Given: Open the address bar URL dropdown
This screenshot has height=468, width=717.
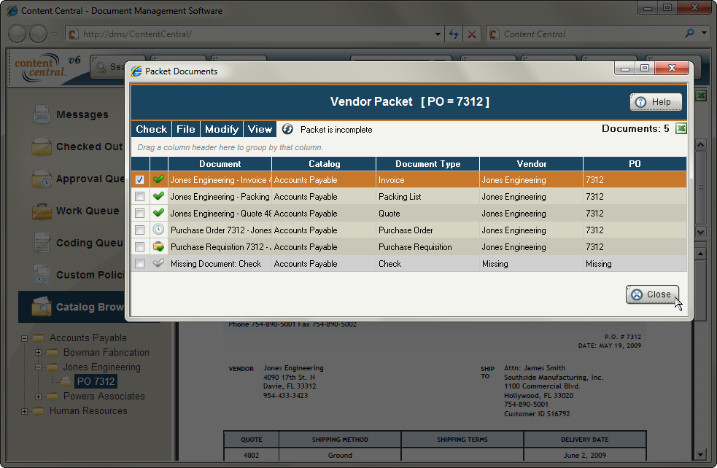Looking at the screenshot, I should click(x=438, y=34).
